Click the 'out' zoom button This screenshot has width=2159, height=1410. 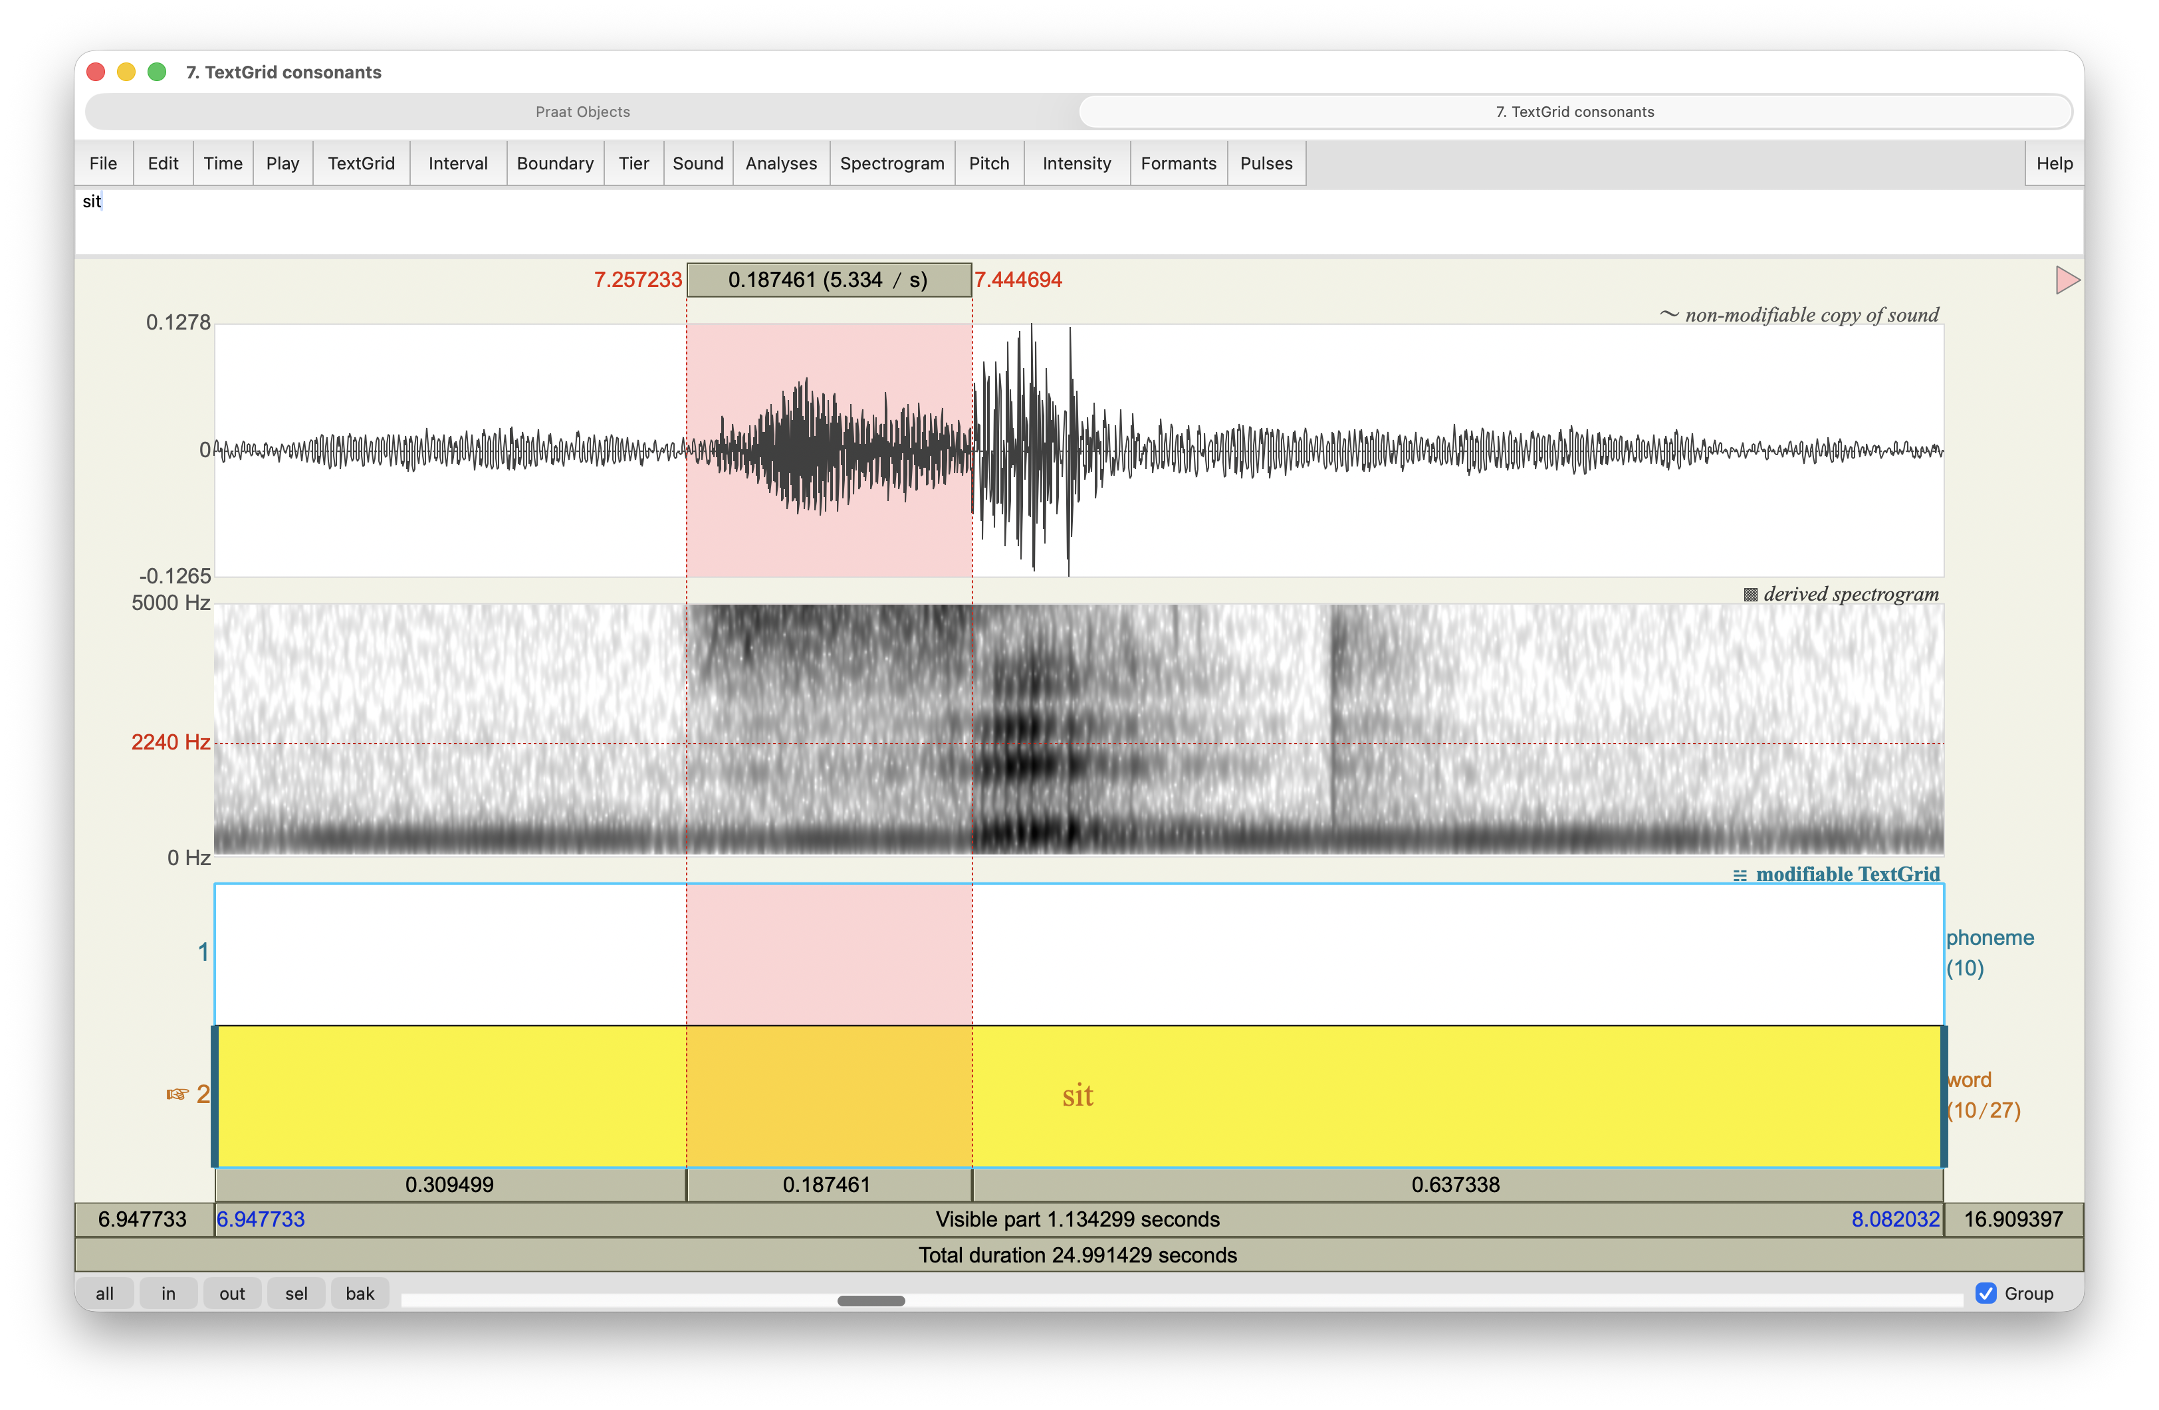232,1293
